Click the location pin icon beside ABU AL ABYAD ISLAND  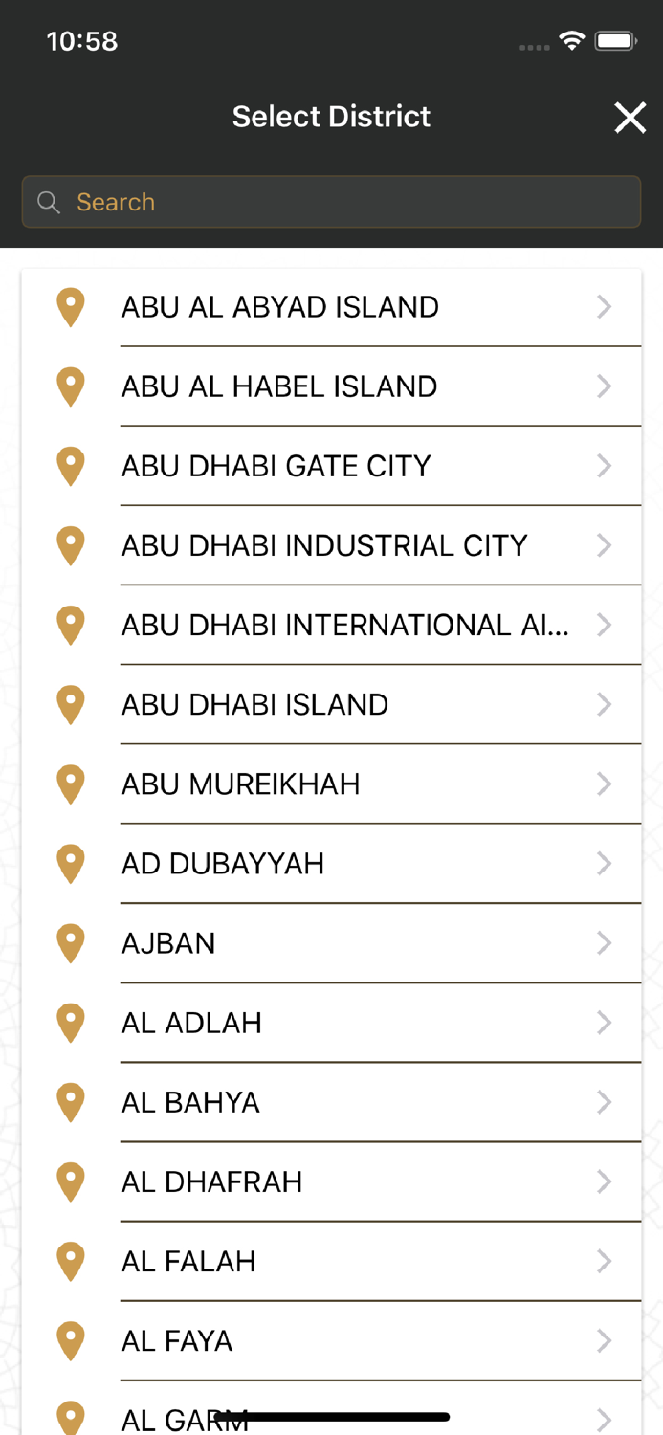pyautogui.click(x=70, y=306)
